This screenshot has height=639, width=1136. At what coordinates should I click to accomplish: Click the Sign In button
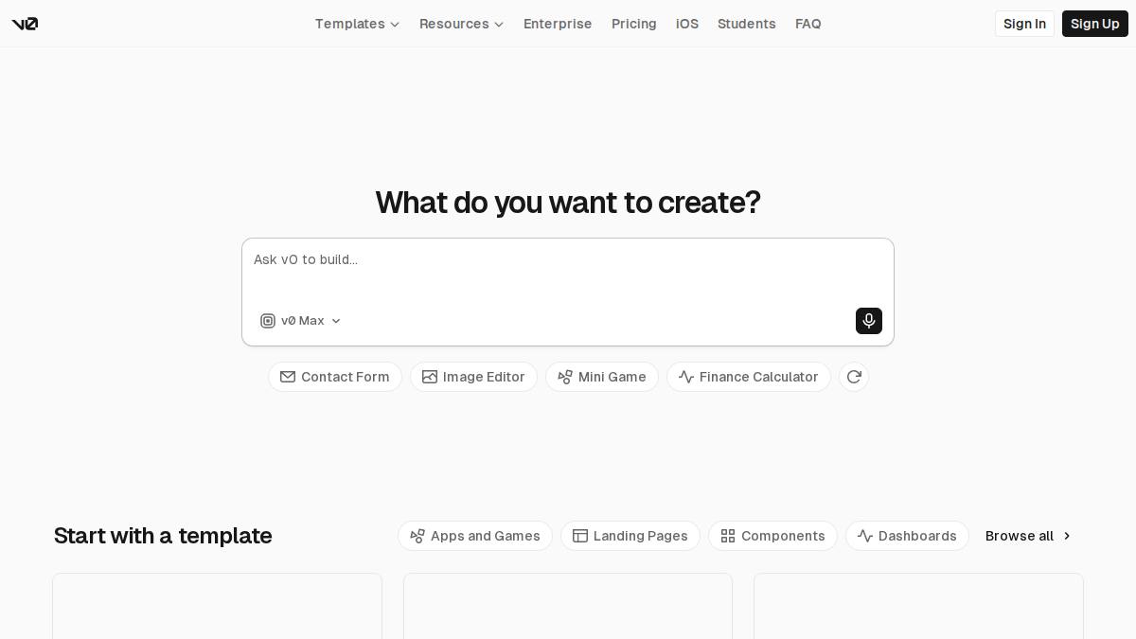click(x=1024, y=24)
